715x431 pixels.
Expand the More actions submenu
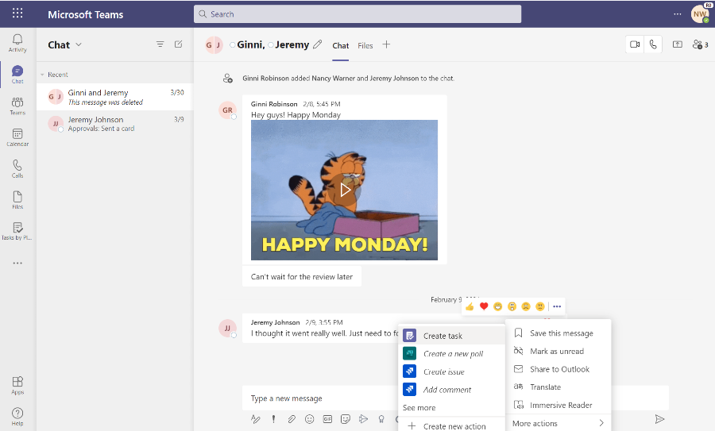[558, 423]
